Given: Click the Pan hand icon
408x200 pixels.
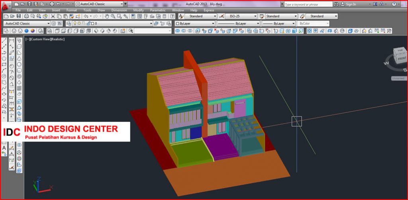Looking at the screenshot, I should click(107, 16).
